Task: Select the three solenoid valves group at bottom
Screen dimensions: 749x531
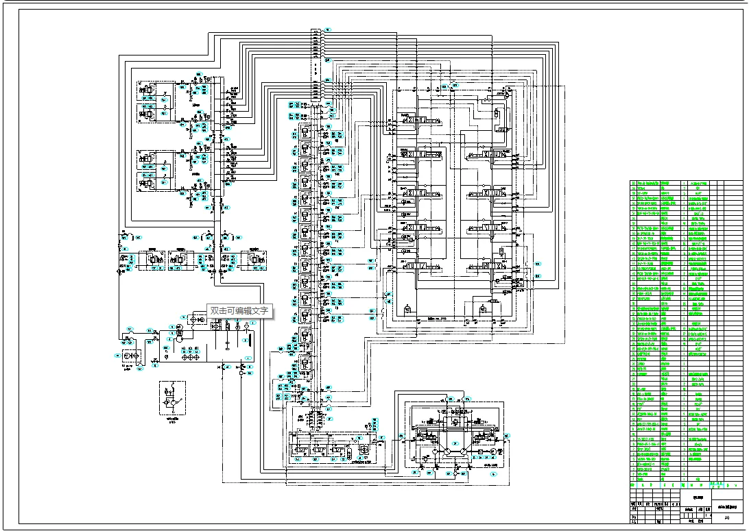Action: [318, 450]
